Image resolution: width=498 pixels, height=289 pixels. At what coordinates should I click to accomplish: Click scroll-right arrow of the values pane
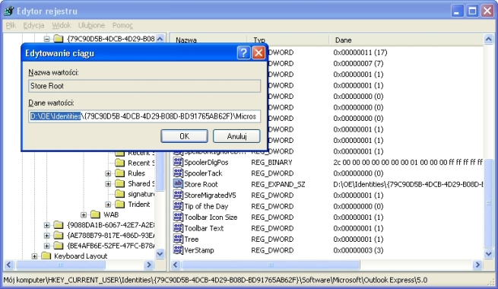(477, 265)
